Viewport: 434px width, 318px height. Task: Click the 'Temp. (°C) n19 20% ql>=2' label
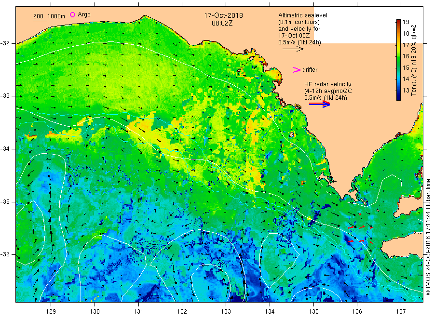pos(414,60)
